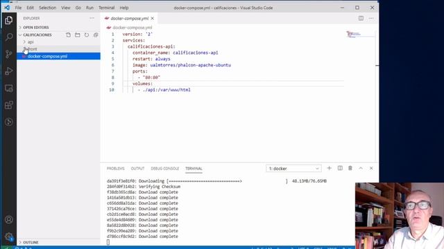Open the Terminal menu

[106, 8]
